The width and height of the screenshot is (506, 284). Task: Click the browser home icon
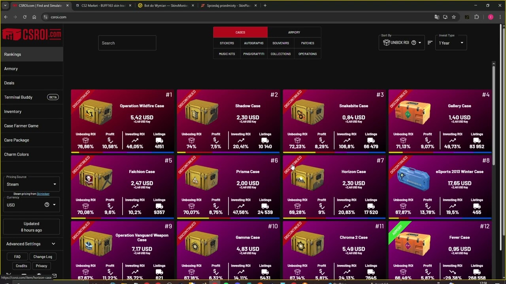[x=34, y=17]
